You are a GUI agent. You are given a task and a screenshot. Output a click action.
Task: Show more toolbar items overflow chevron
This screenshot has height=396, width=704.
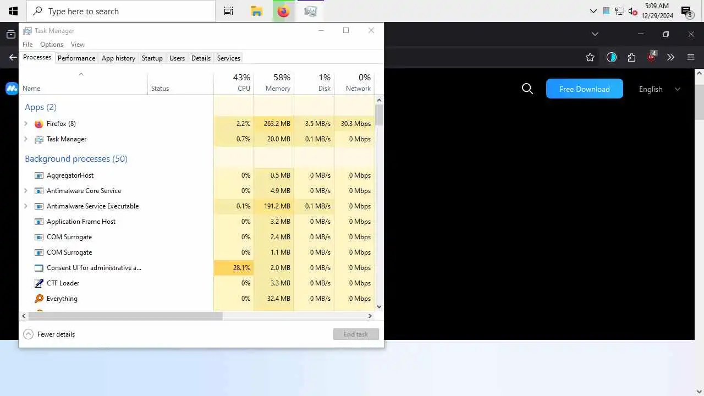(x=670, y=57)
